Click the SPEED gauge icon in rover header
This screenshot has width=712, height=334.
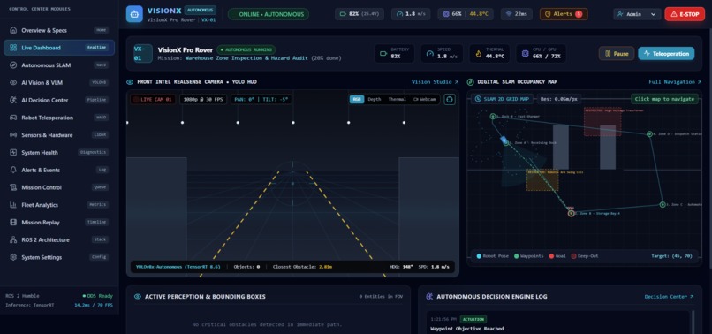click(x=429, y=54)
